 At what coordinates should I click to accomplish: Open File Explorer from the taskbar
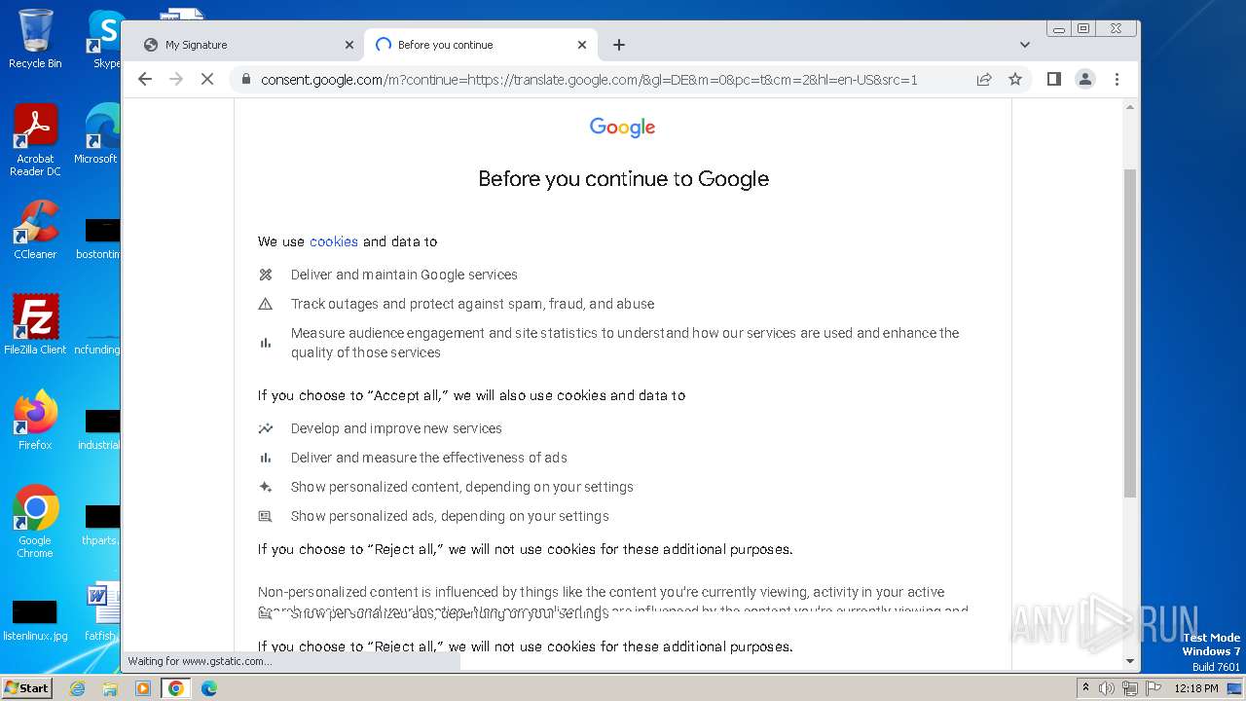click(110, 688)
